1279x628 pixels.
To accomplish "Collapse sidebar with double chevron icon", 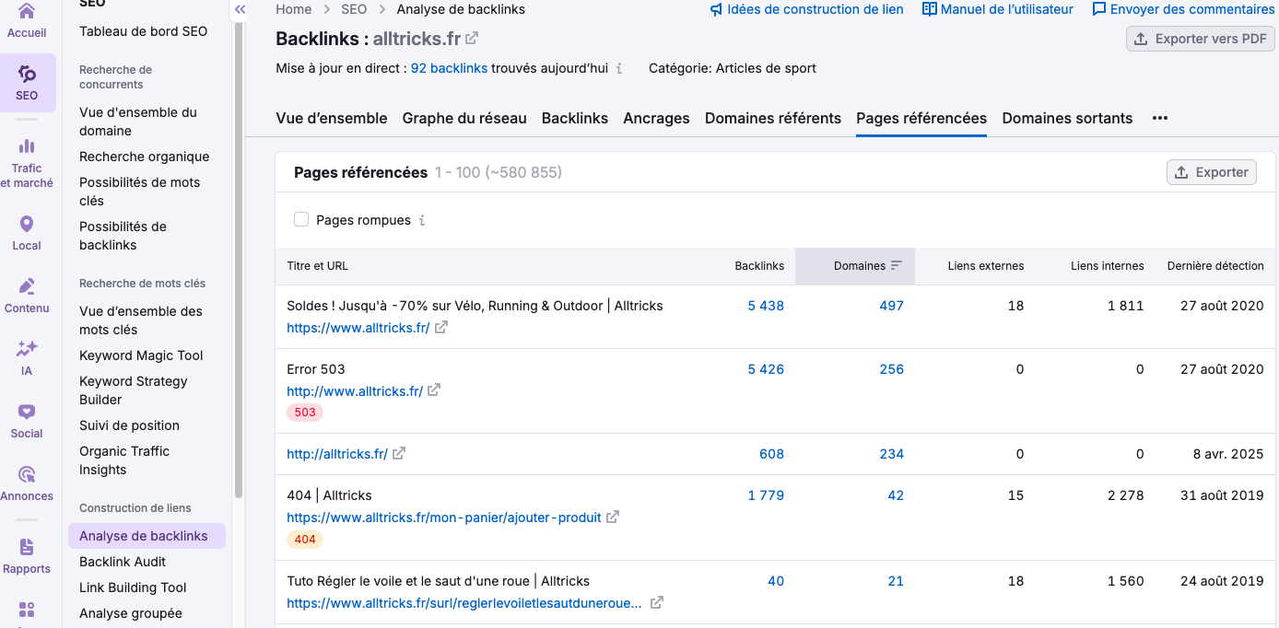I will point(240,9).
